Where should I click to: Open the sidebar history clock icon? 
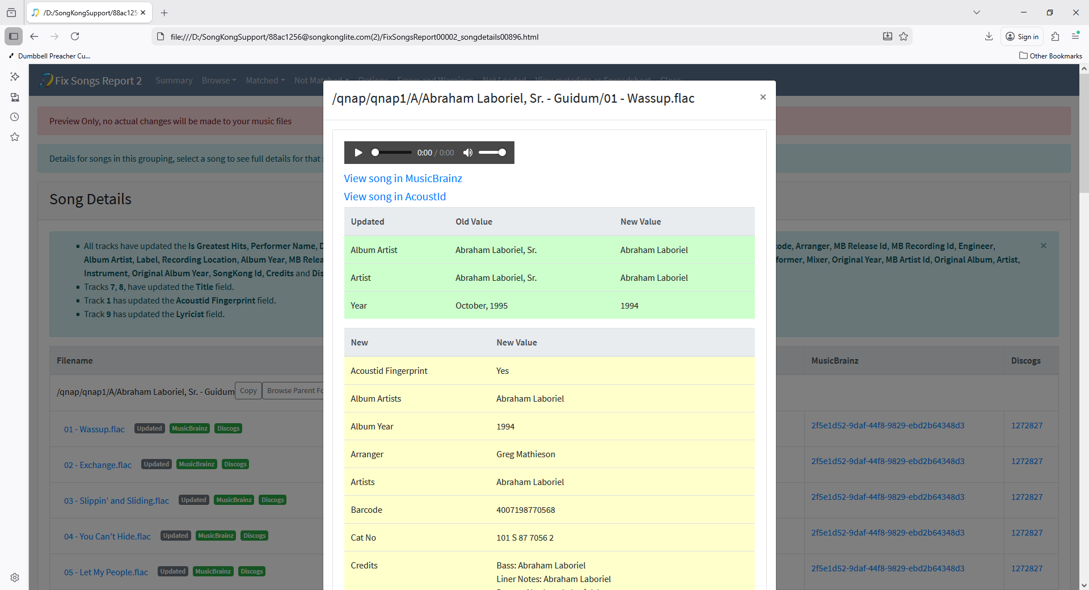pos(15,117)
